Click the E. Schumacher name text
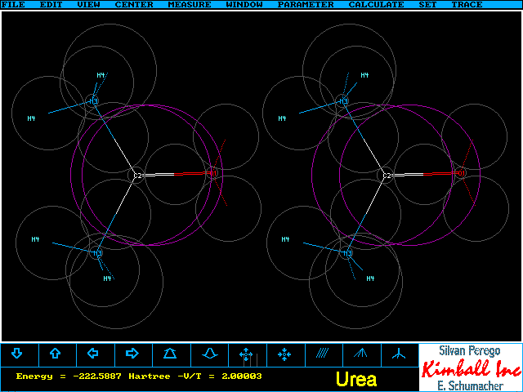 click(x=471, y=385)
